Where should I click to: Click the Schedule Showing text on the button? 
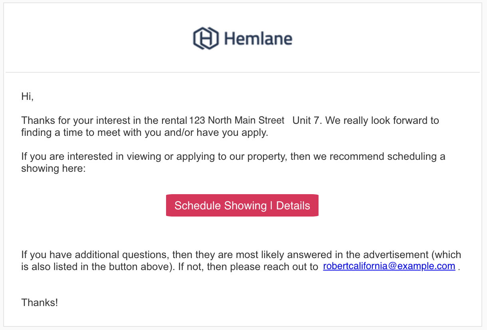(x=220, y=206)
